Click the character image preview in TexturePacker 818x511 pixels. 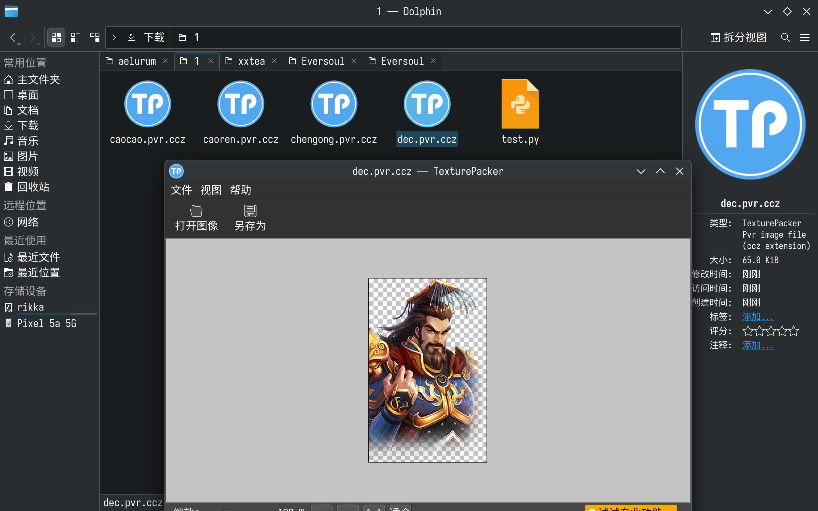click(427, 370)
